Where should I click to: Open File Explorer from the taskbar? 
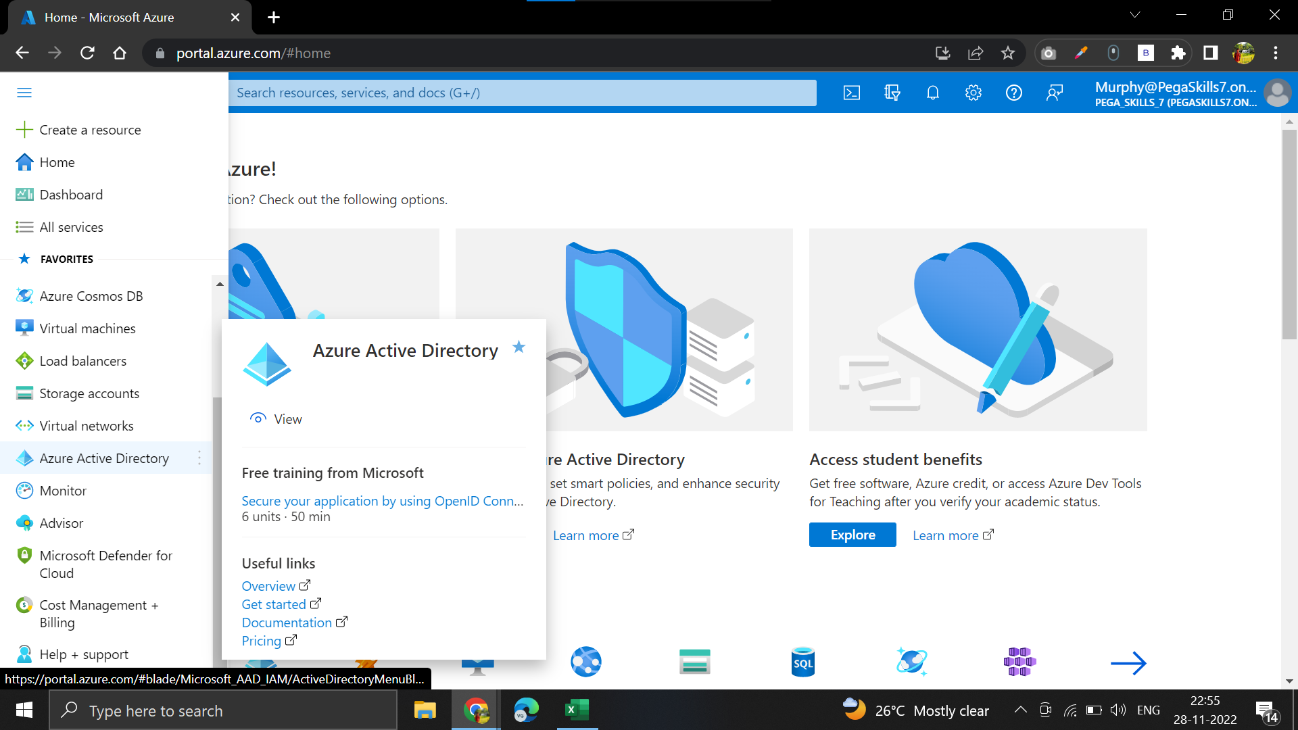click(425, 710)
